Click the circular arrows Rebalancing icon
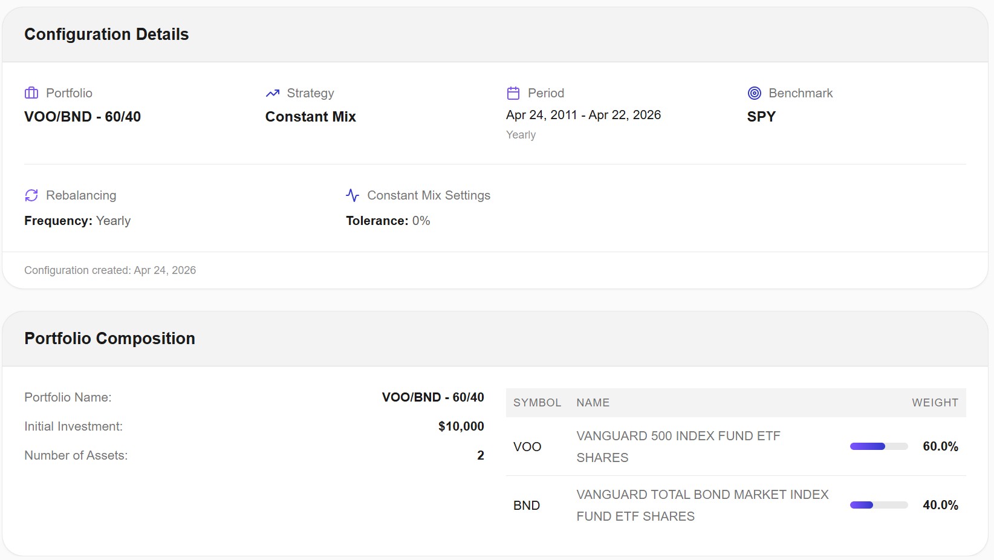994x560 pixels. [x=31, y=195]
